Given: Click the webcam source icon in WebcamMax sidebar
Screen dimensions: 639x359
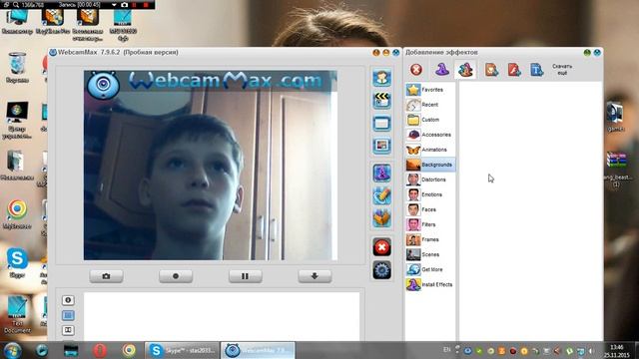Looking at the screenshot, I should tap(381, 78).
